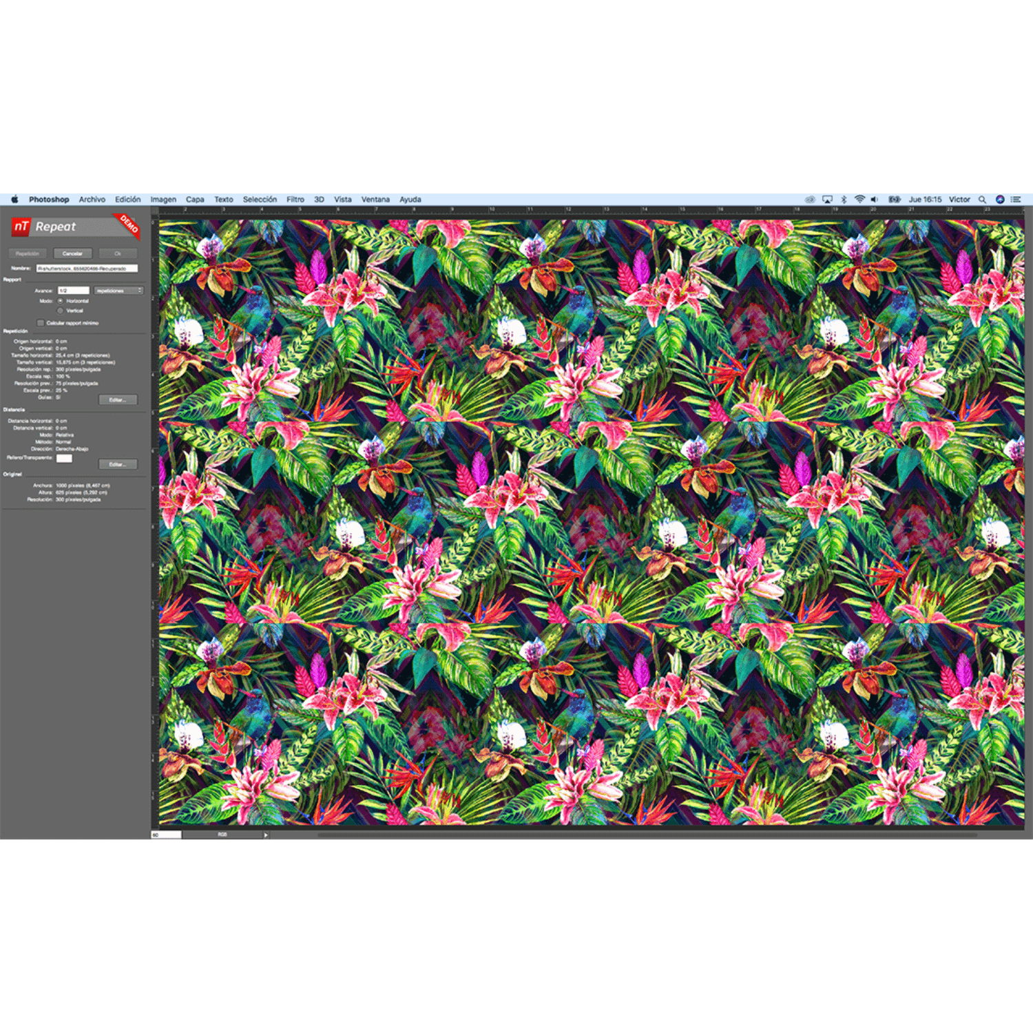The height and width of the screenshot is (1033, 1033).
Task: Click the Jue 16:15 clock
Action: pos(925,200)
